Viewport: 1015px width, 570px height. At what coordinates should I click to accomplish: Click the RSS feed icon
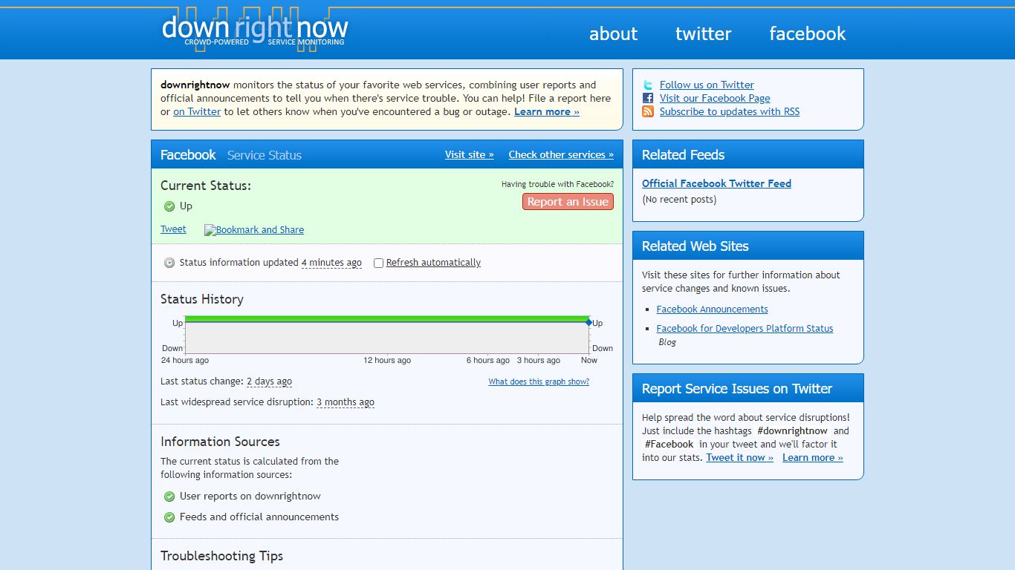pos(648,112)
